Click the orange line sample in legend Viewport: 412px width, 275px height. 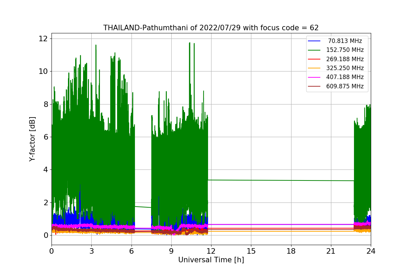coord(314,68)
